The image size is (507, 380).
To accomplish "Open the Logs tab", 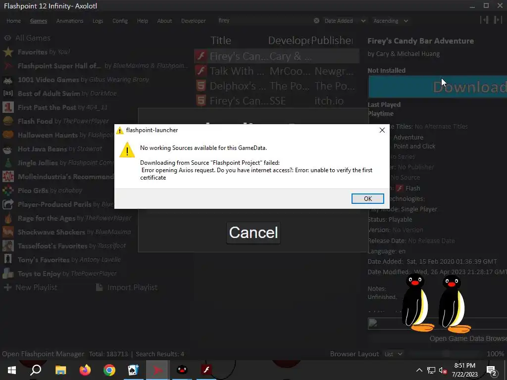I will coord(98,21).
